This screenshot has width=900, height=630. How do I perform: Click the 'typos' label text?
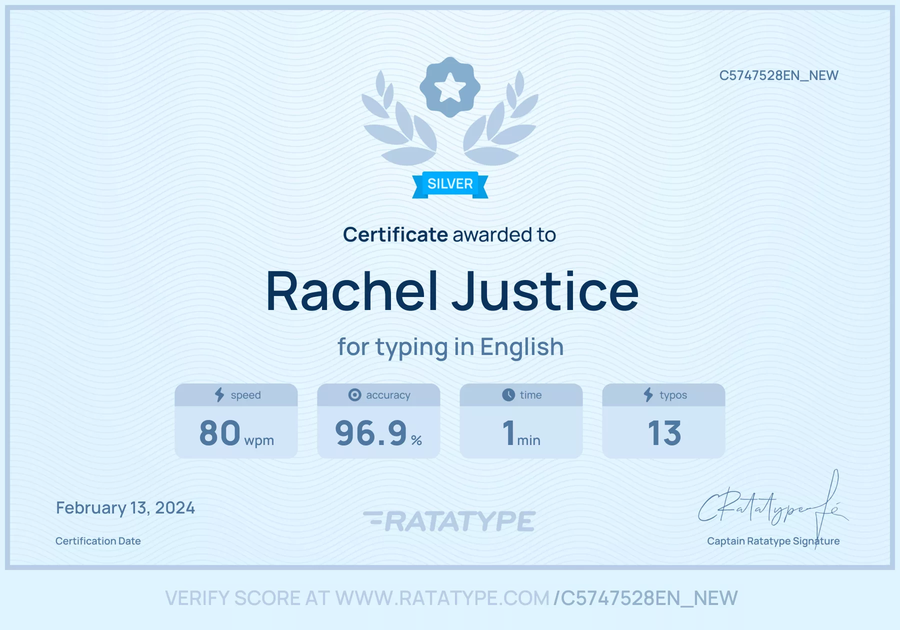pyautogui.click(x=673, y=395)
